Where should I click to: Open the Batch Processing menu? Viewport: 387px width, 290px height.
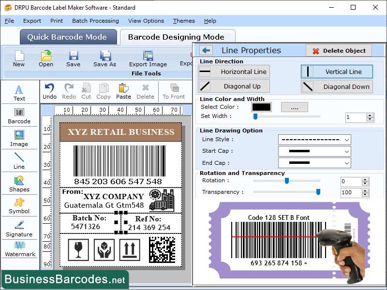[95, 21]
